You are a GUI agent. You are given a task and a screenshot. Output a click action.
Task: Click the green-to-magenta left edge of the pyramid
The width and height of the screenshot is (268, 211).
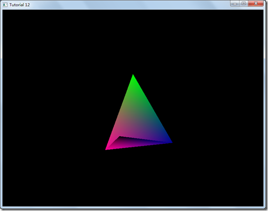[x=119, y=112]
